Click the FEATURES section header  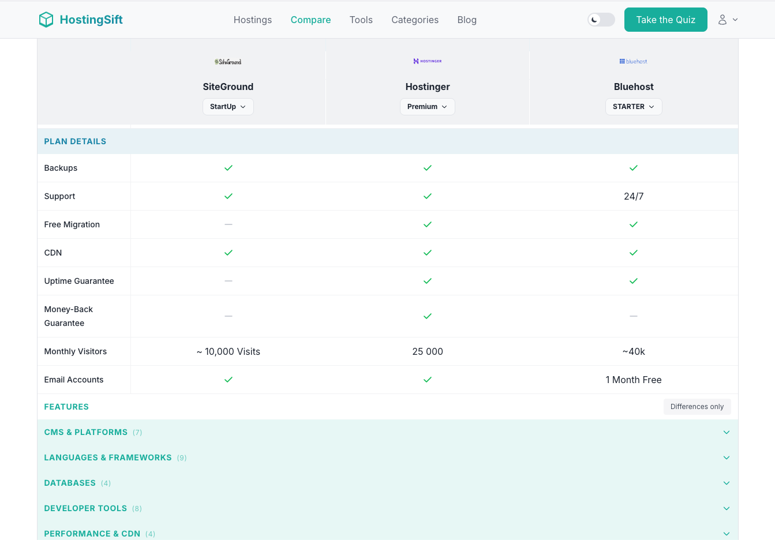coord(66,407)
